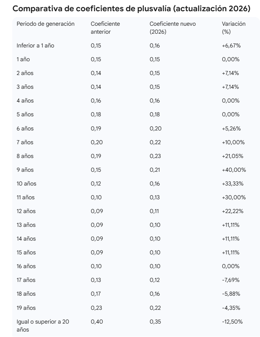Select the +21,05% variation value
The height and width of the screenshot is (337, 260).
pos(233,156)
